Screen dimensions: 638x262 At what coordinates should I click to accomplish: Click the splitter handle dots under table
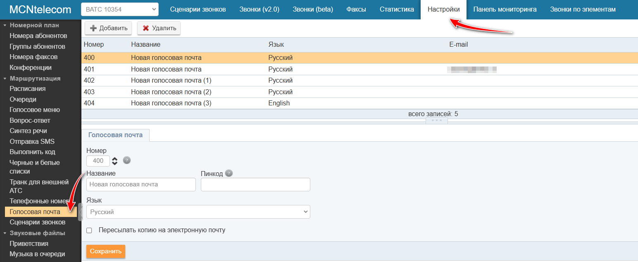[x=437, y=120]
